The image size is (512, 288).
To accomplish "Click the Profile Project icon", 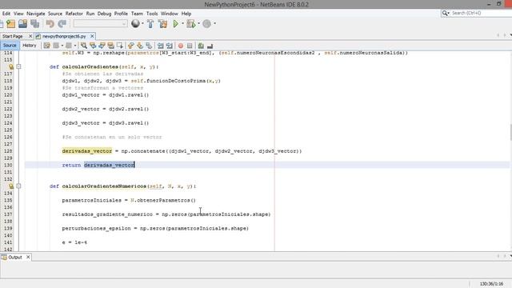I will [206, 23].
